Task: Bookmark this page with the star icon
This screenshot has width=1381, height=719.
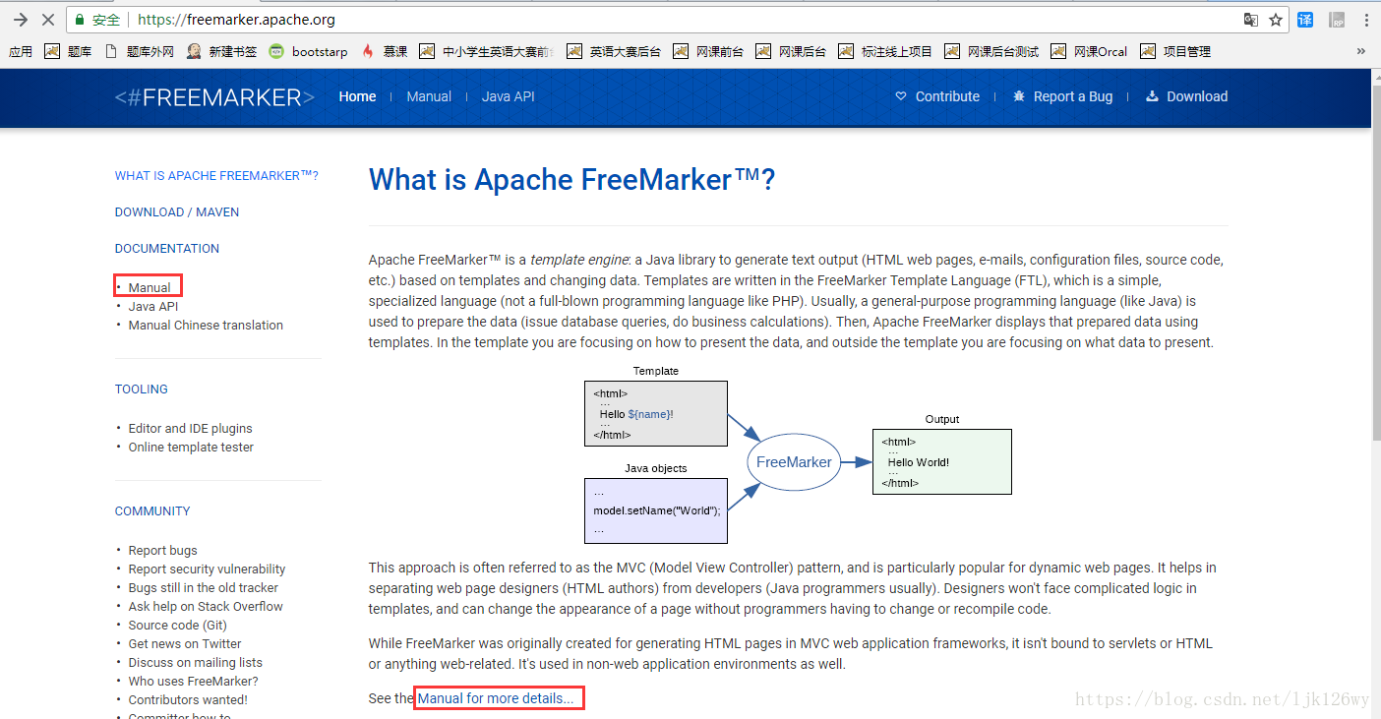Action: pos(1276,20)
